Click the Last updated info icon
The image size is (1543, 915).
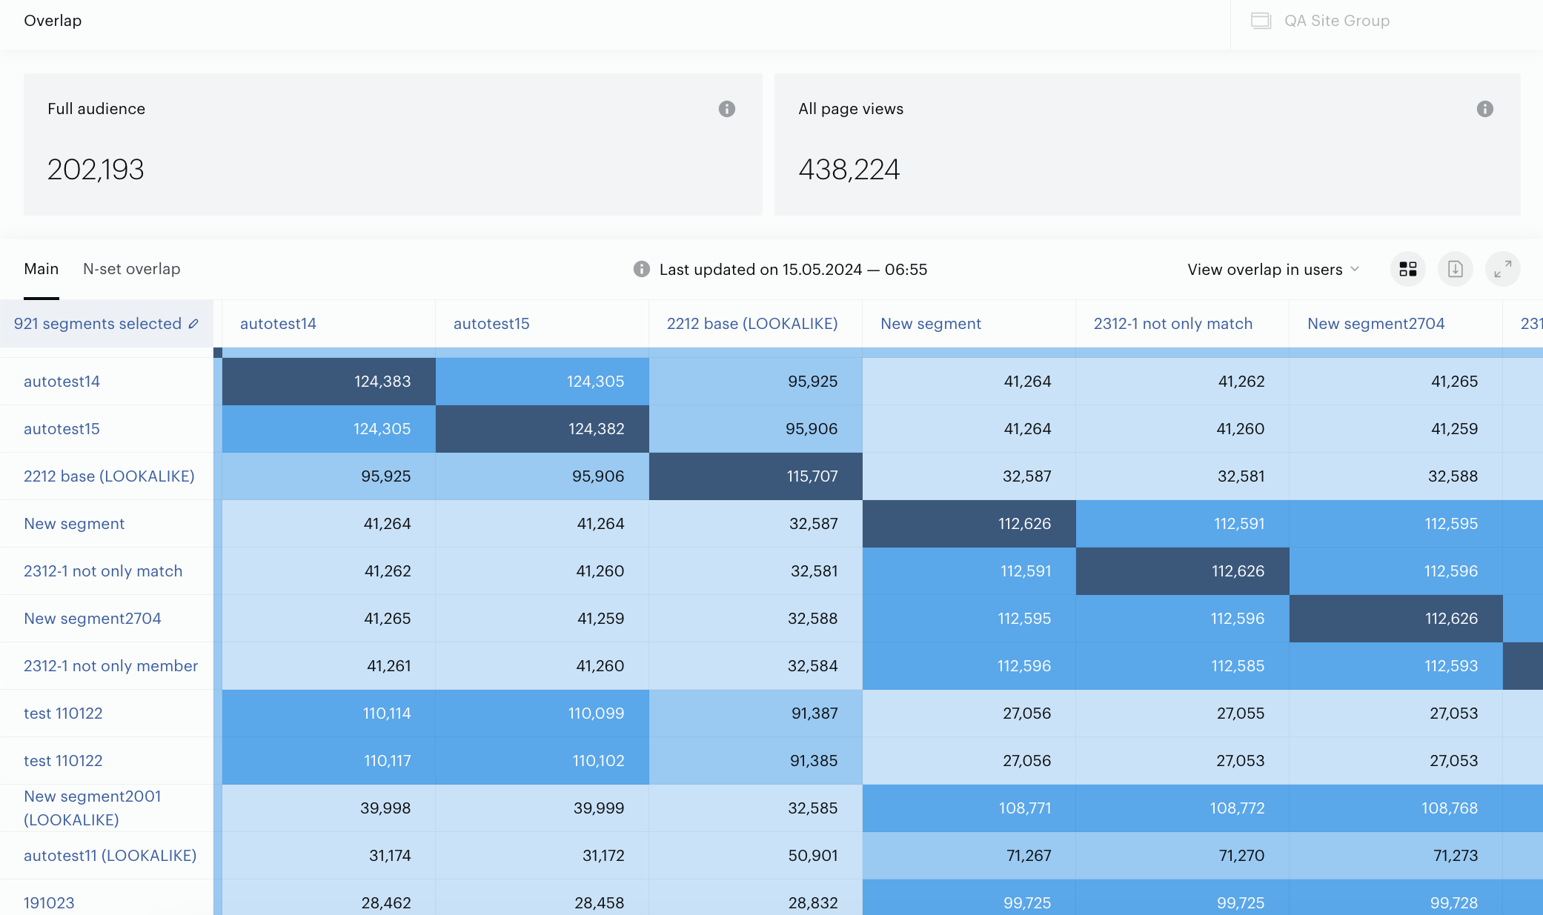[x=642, y=269]
